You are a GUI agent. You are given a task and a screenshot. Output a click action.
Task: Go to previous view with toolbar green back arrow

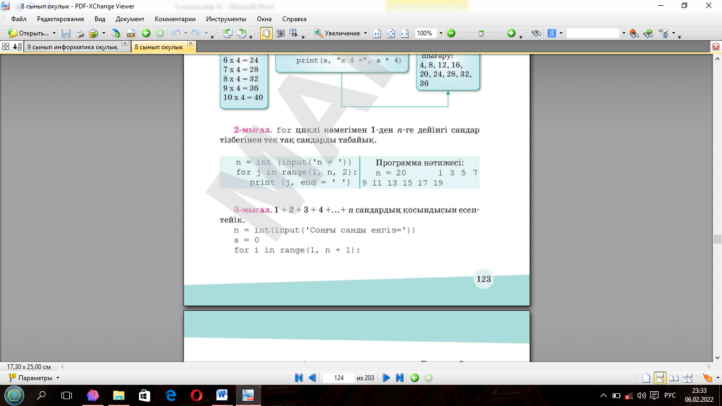(146, 33)
